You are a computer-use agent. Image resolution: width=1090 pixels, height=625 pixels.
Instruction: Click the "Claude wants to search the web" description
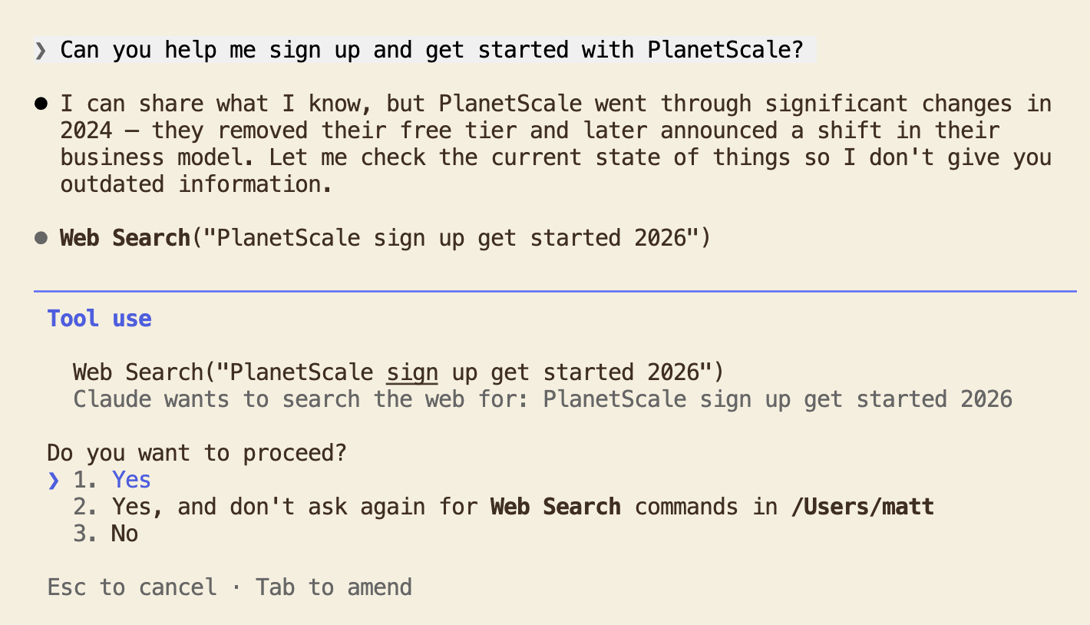(542, 399)
